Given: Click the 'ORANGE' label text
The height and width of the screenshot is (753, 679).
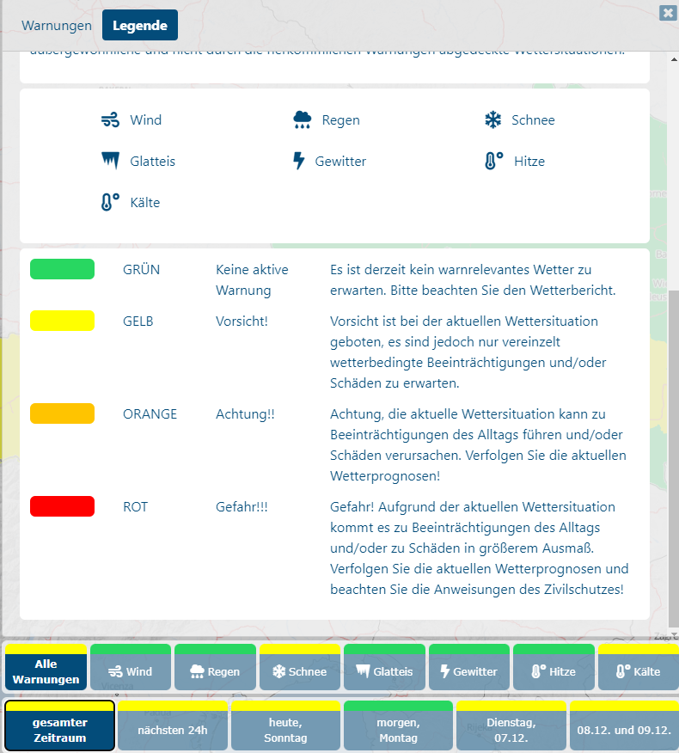Looking at the screenshot, I should click(150, 413).
